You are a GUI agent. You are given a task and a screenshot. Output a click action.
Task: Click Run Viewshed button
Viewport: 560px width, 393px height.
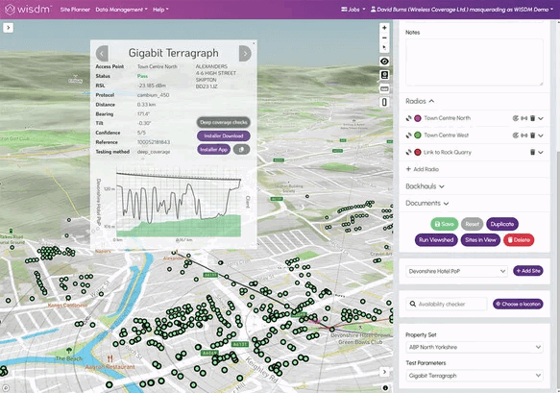click(x=436, y=239)
